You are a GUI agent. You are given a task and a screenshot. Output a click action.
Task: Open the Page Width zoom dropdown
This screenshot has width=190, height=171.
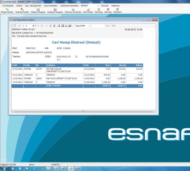point(90,26)
